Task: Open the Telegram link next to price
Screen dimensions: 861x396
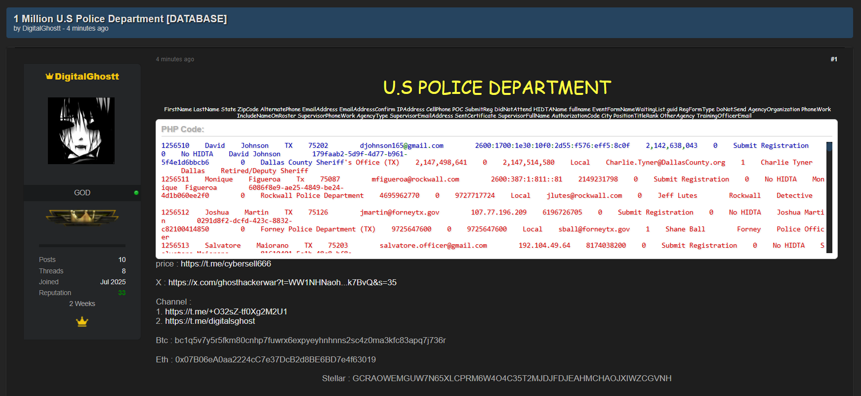Action: coord(226,264)
